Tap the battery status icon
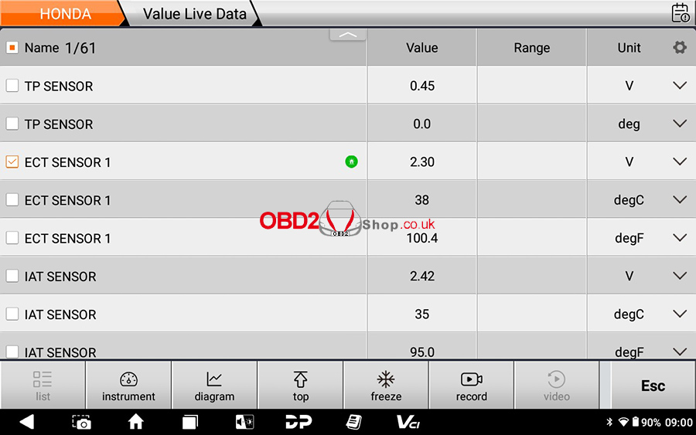Screen dimensions: 696x435 [x=636, y=422]
